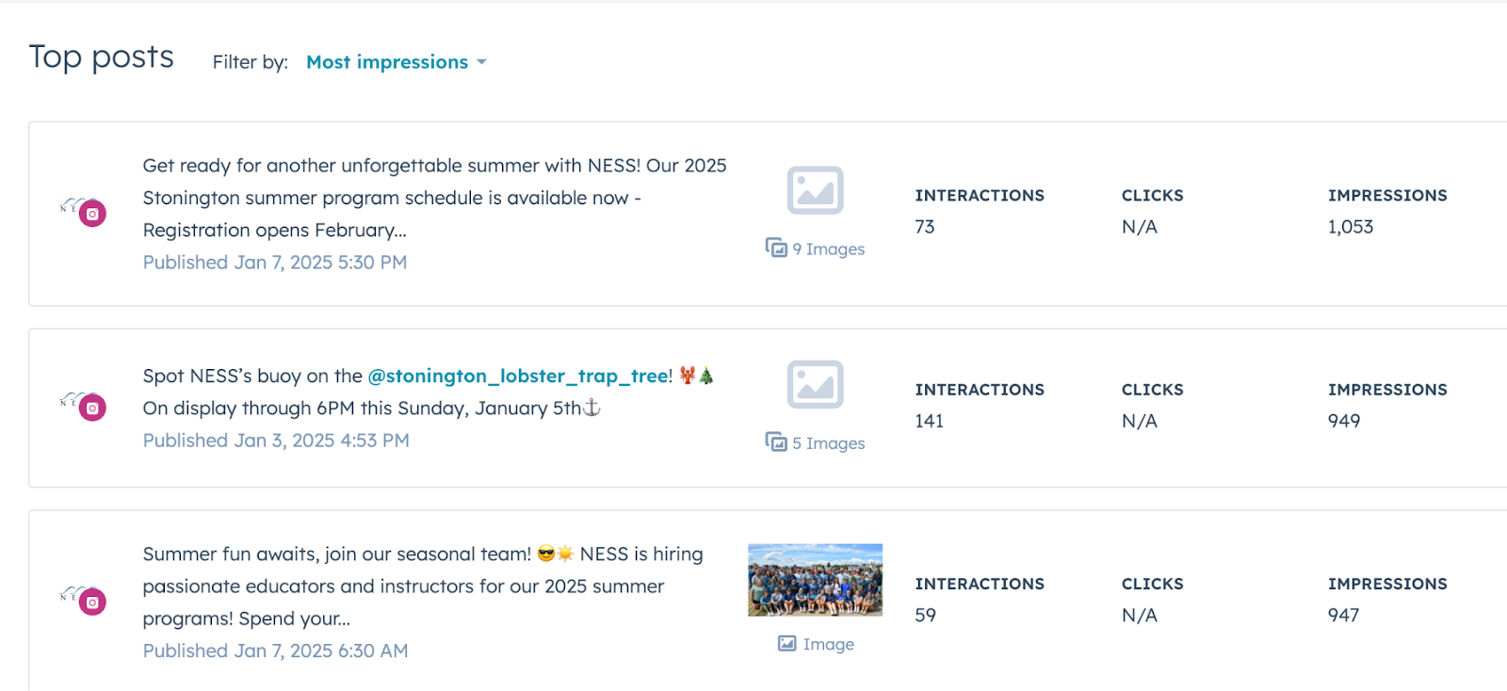The width and height of the screenshot is (1507, 691).
Task: Click Published Jan 3, 2025 4:53 PM date
Action: 276,441
